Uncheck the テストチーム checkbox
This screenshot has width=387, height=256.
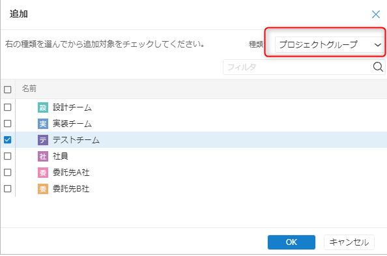click(x=8, y=140)
